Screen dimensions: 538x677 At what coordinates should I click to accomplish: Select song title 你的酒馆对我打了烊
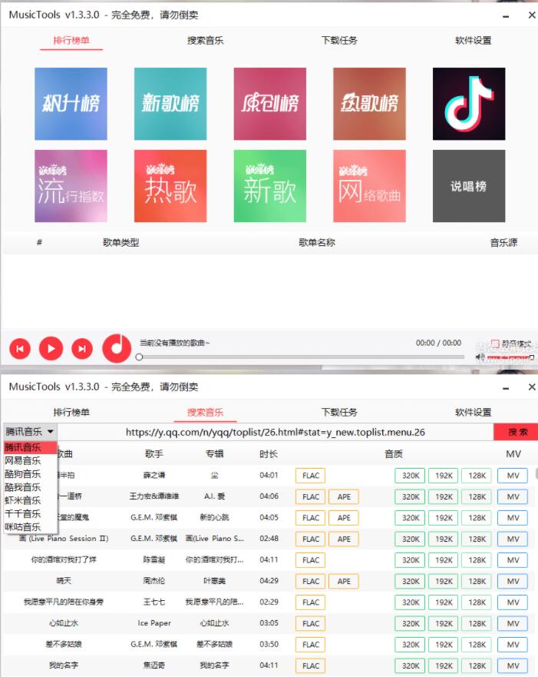pos(64,560)
